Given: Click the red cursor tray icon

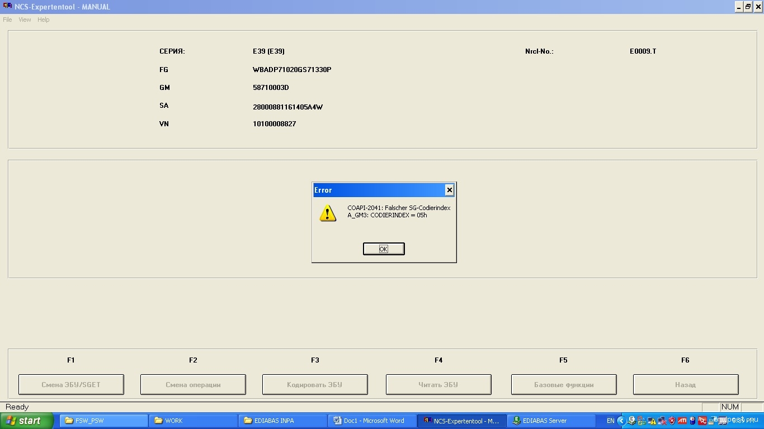Looking at the screenshot, I should (702, 421).
